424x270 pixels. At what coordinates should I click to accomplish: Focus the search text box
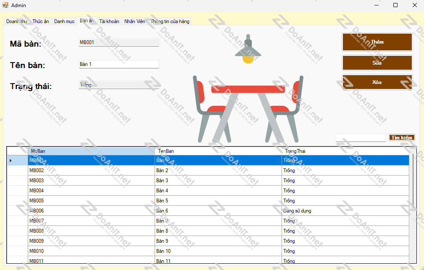[x=361, y=138]
